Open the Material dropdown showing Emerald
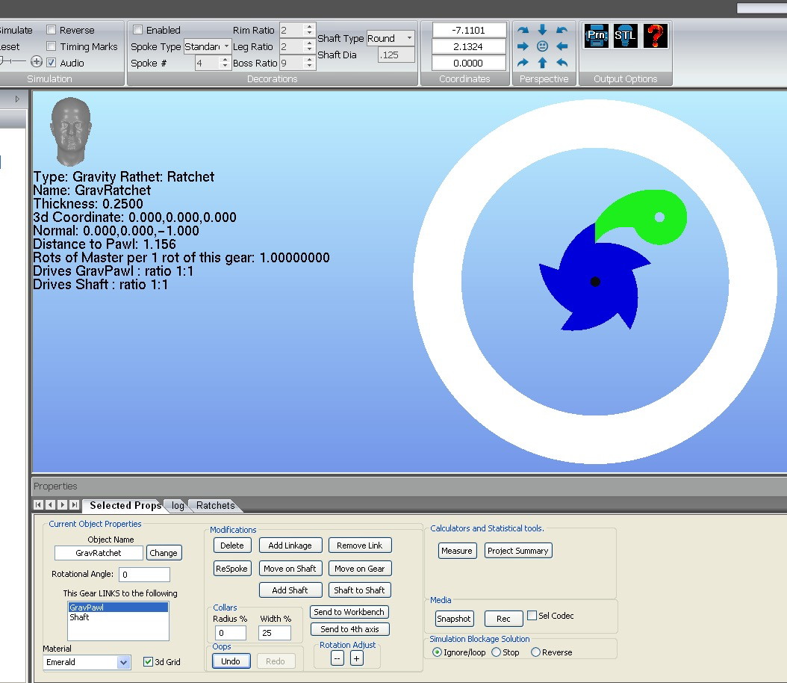Image resolution: width=787 pixels, height=683 pixels. pyautogui.click(x=123, y=662)
